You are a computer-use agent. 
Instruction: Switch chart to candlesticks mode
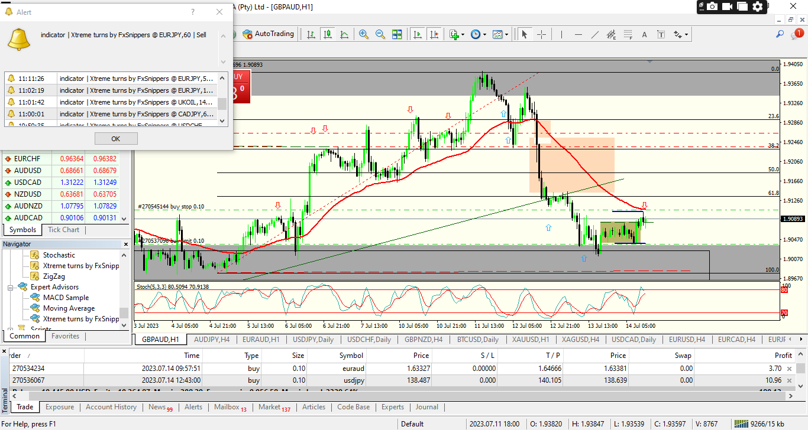327,34
